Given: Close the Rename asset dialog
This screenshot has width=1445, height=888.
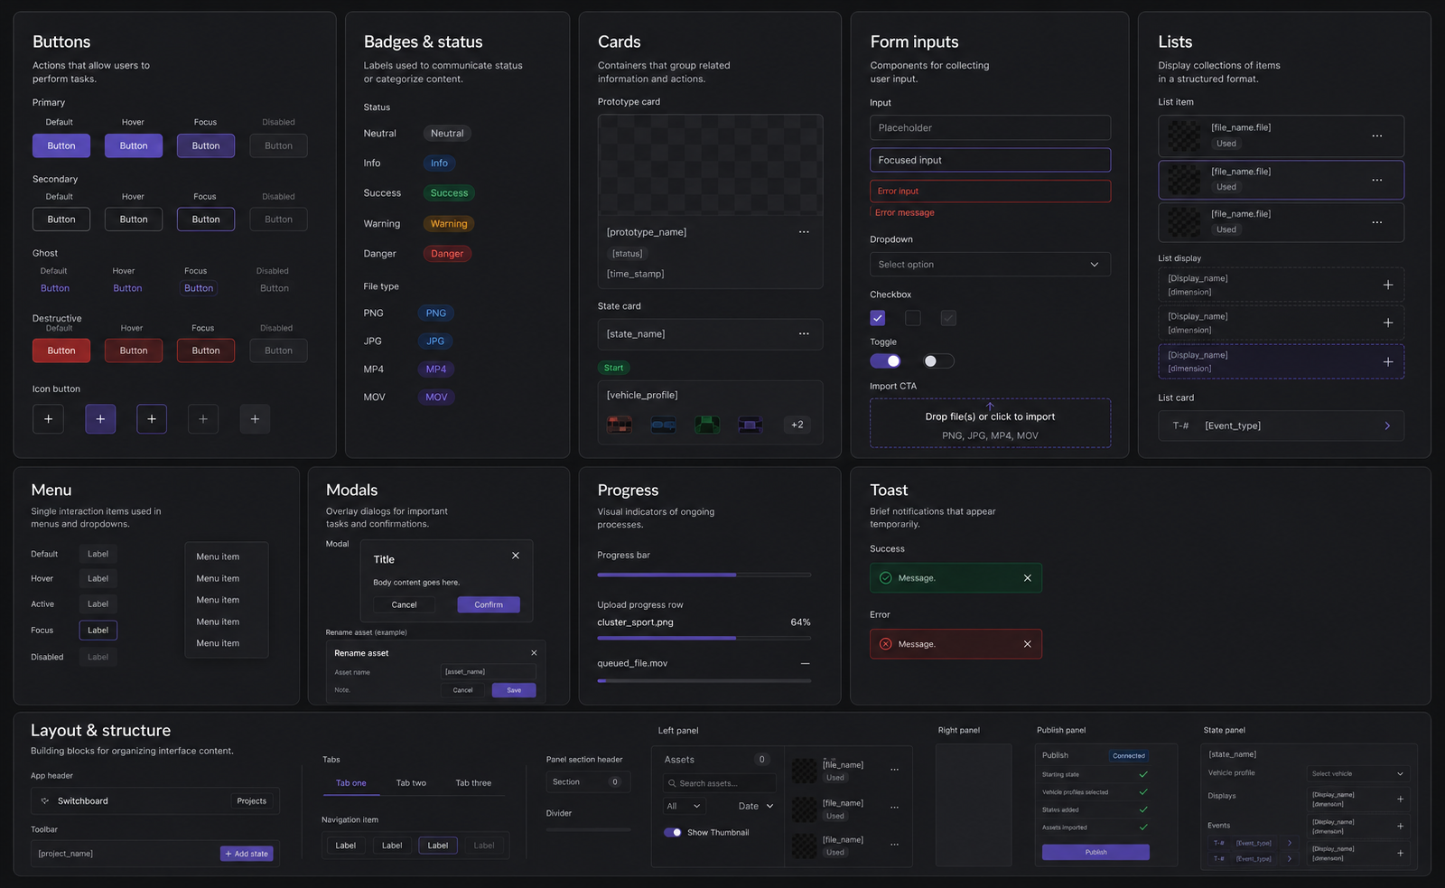Looking at the screenshot, I should (534, 653).
